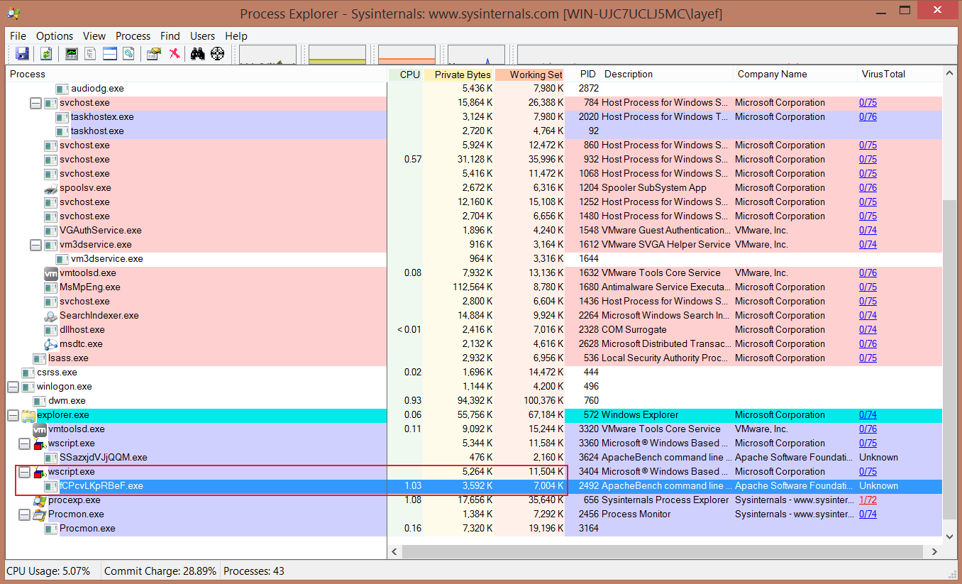Open the Help menu

click(x=236, y=36)
